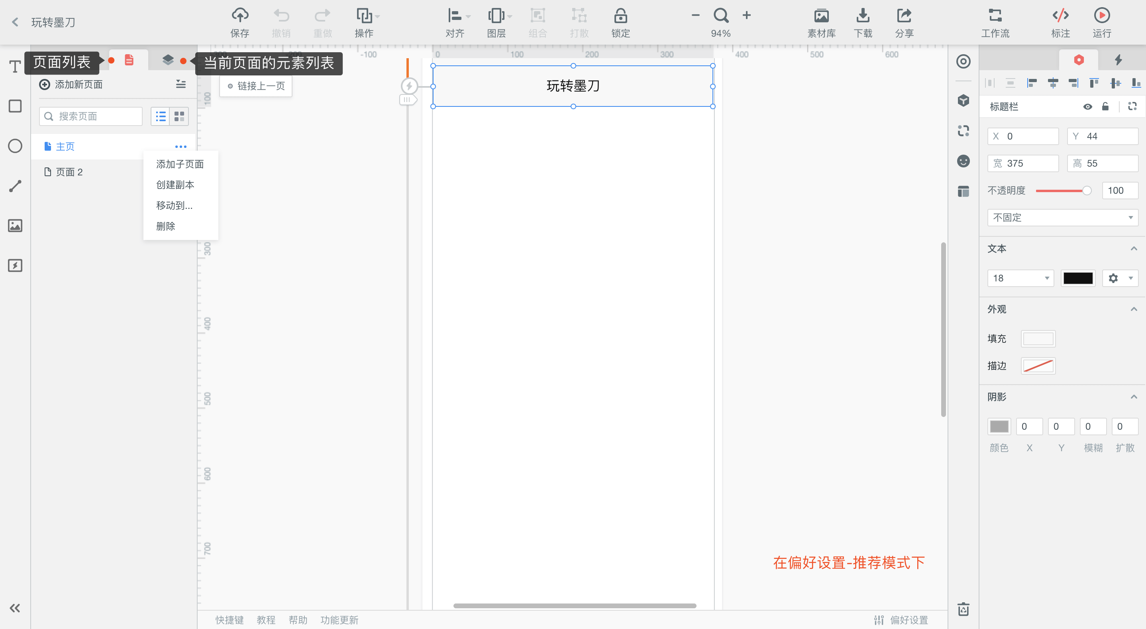Choose 创建副本 from context menu
1146x629 pixels.
(175, 185)
